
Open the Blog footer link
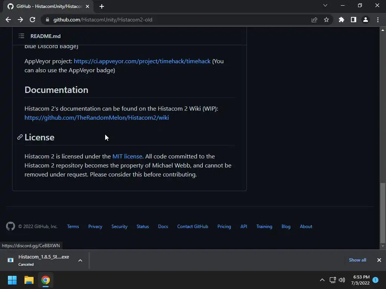[x=286, y=226]
